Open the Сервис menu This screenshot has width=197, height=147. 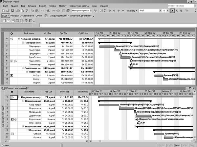(x=53, y=6)
